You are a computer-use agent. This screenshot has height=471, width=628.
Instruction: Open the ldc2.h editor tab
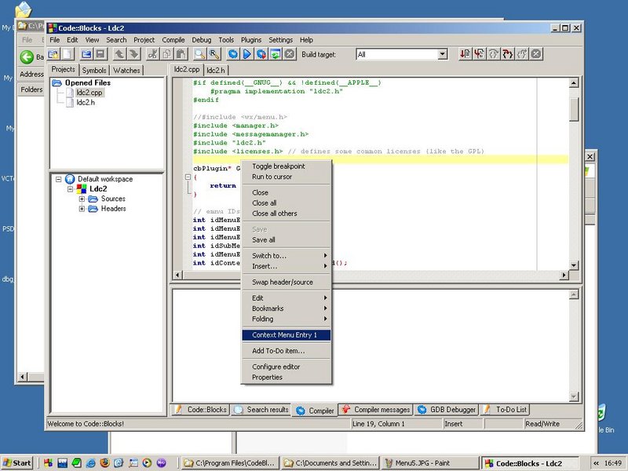pos(216,71)
